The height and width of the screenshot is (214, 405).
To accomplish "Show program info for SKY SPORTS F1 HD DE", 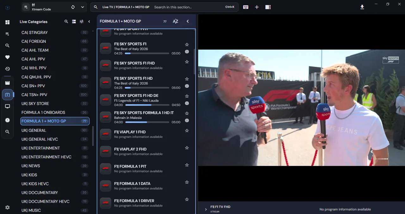I will click(x=187, y=103).
